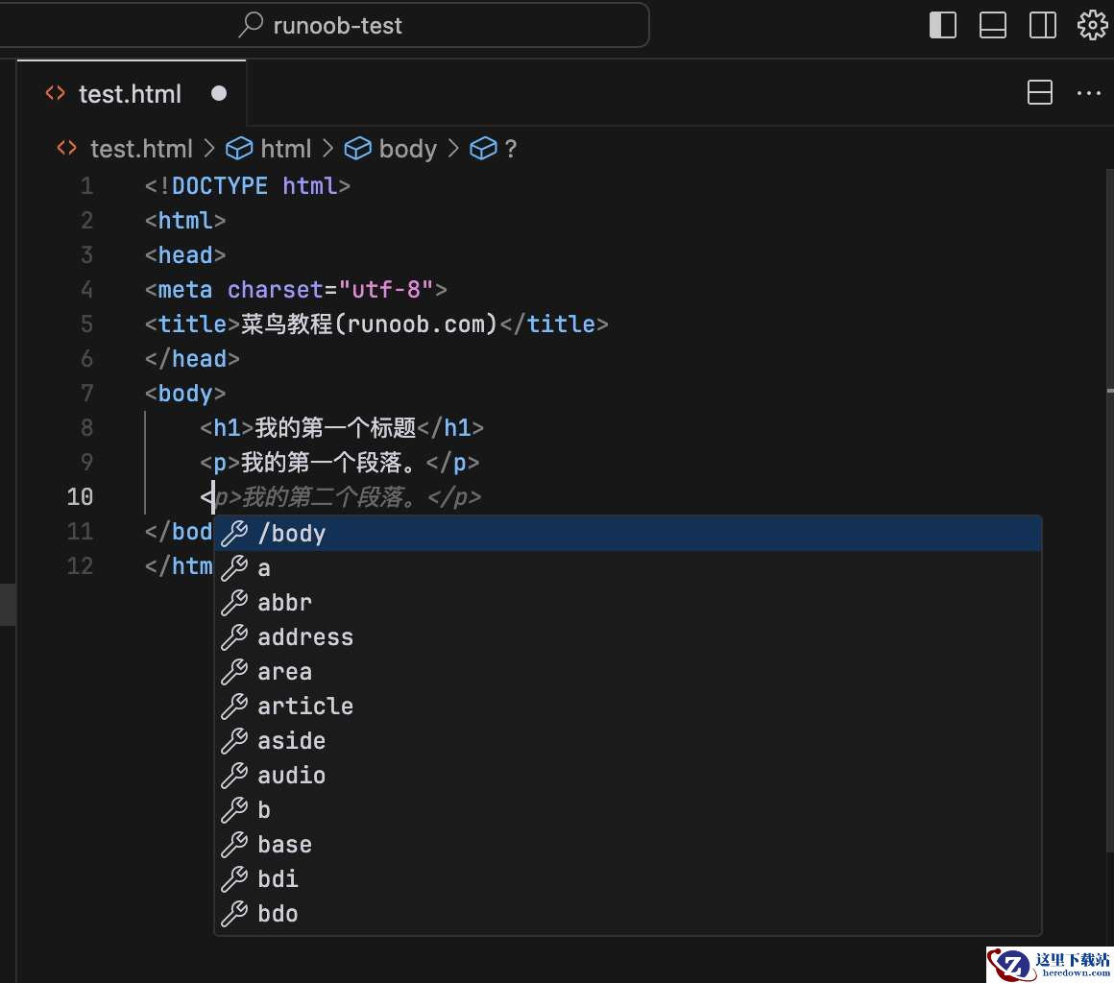Click the wrench icon beside aside

pyautogui.click(x=234, y=741)
